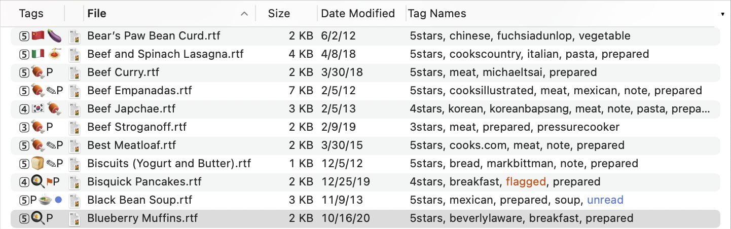Screen dimensions: 731x229
Task: Click the frying pan breakfast tag on Blueberry Muffins
Action: click(x=38, y=218)
